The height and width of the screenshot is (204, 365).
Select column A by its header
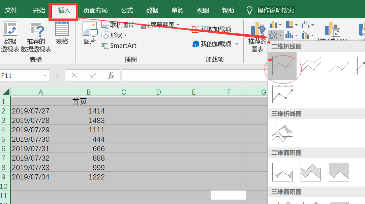(41, 92)
